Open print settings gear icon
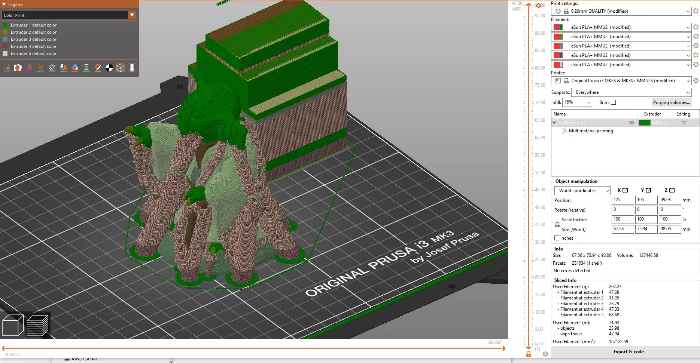Image resolution: width=700 pixels, height=363 pixels. pyautogui.click(x=696, y=11)
